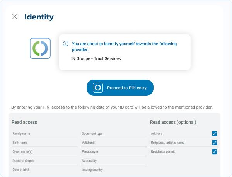Select the Birth name entry
232x177 pixels.
click(x=20, y=143)
